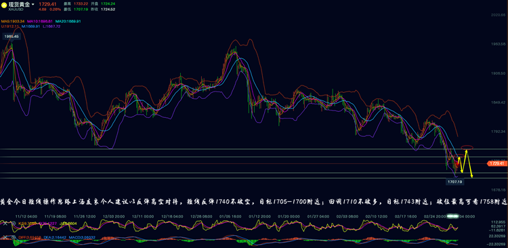The image size is (508, 248).
Task: Click the Bollinger middle band M value
Action: tap(30, 26)
